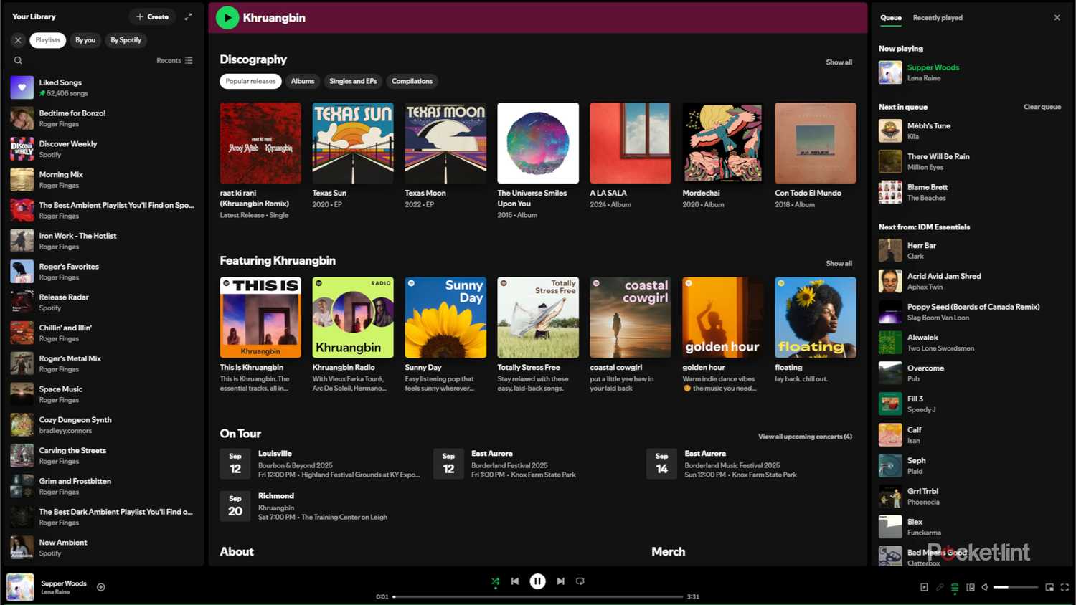Toggle shuffle in the playback bar
This screenshot has height=605, width=1076.
tap(495, 581)
